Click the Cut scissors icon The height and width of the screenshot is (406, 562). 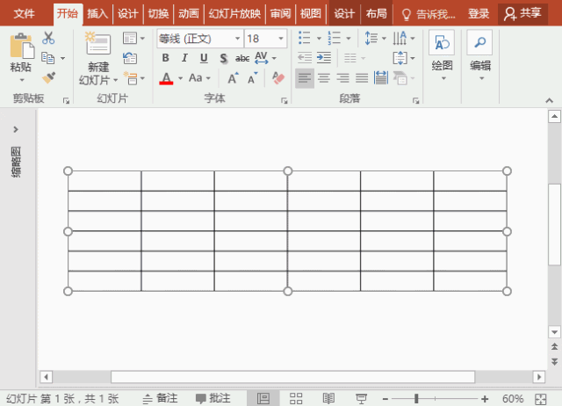[x=48, y=38]
